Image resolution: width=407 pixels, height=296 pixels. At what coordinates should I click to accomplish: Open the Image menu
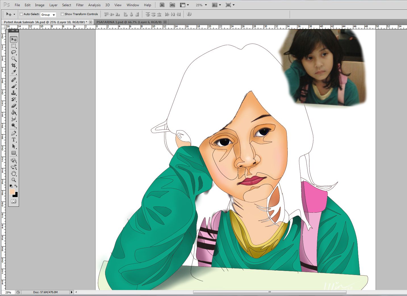[x=39, y=5]
